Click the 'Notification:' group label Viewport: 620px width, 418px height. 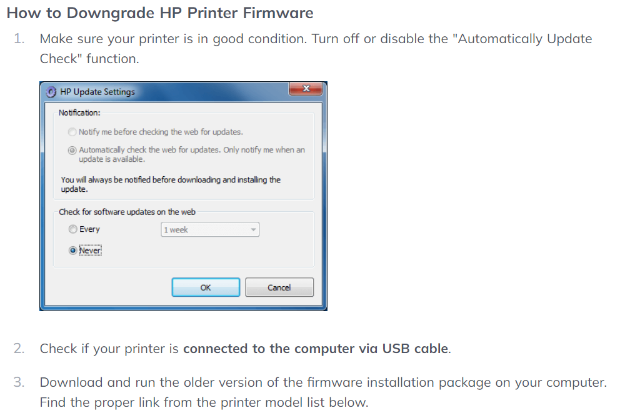(x=79, y=112)
